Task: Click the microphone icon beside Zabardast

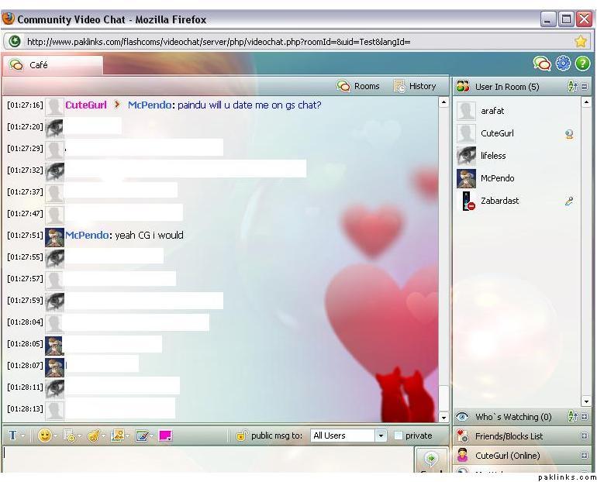Action: coord(569,201)
